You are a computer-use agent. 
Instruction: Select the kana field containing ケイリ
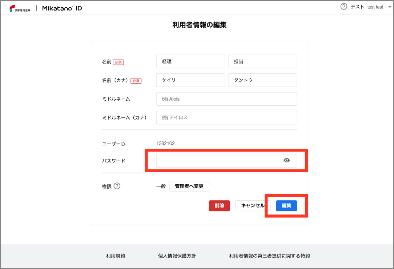(190, 80)
